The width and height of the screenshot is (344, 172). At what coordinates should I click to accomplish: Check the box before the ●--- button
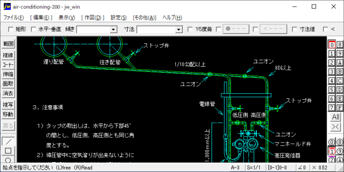(x=219, y=29)
